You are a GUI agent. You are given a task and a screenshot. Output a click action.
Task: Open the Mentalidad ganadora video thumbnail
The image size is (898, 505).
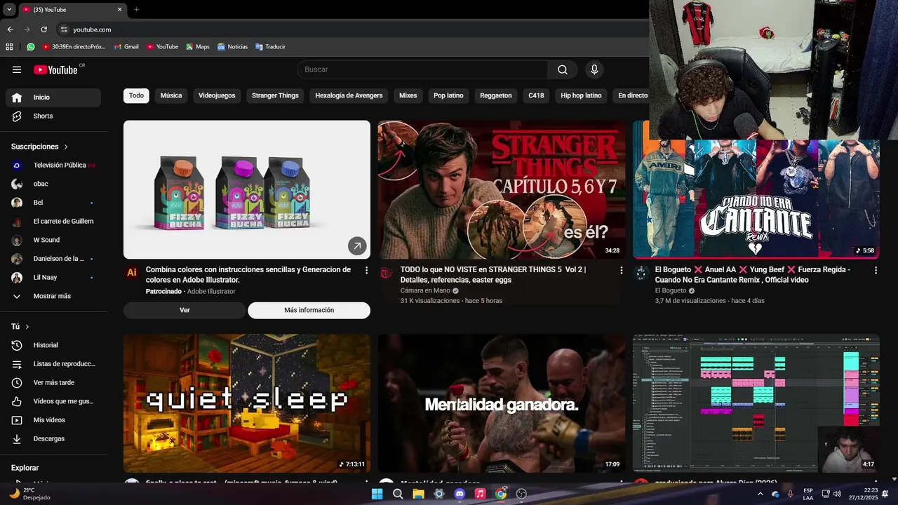click(x=502, y=403)
